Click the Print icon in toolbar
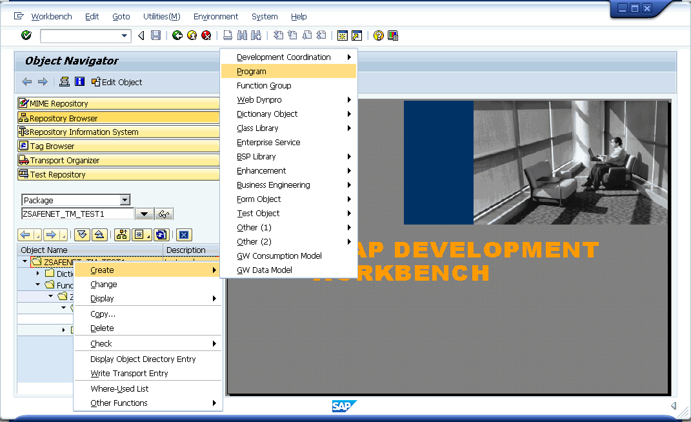 coord(227,35)
